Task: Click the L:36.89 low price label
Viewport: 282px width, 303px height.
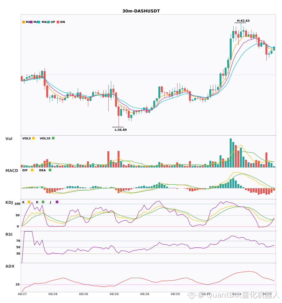Action: [x=121, y=130]
